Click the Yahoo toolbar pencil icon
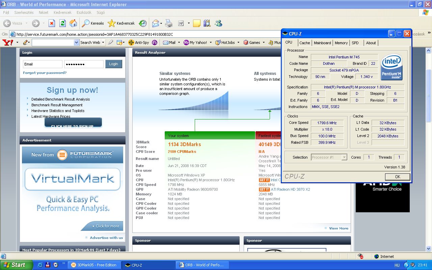Viewport: 432px width, 270px height. click(25, 43)
